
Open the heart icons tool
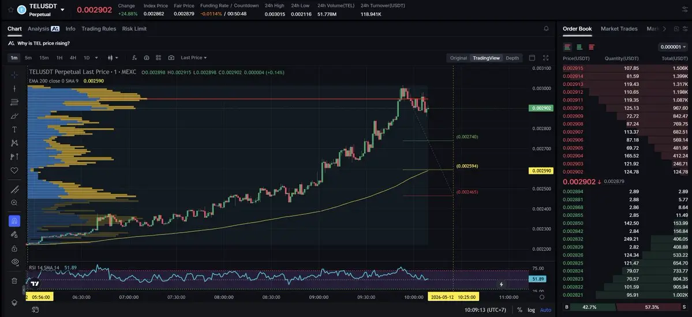[14, 170]
